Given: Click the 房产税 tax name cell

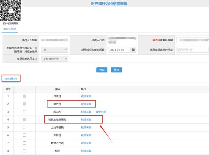Looking at the screenshot, I should [x=57, y=104].
